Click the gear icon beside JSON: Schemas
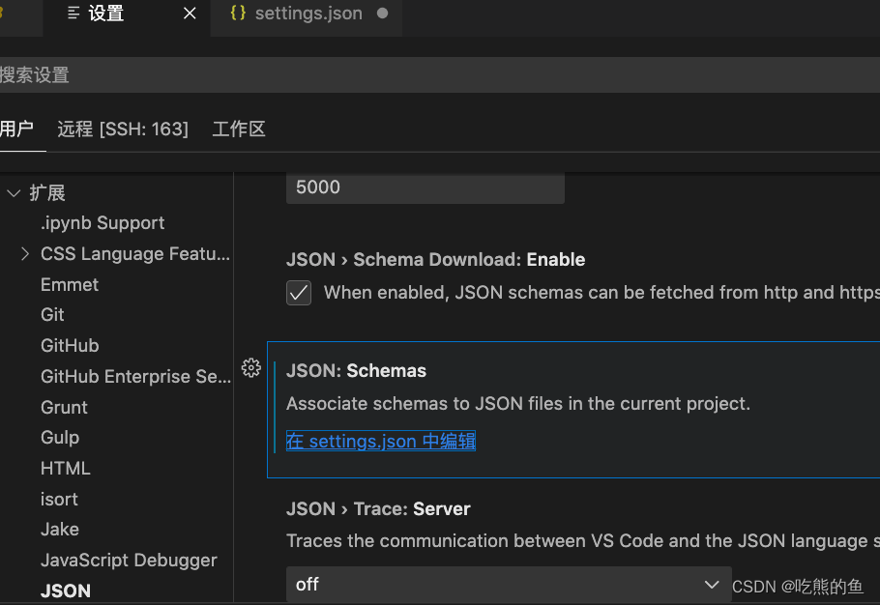 point(250,368)
